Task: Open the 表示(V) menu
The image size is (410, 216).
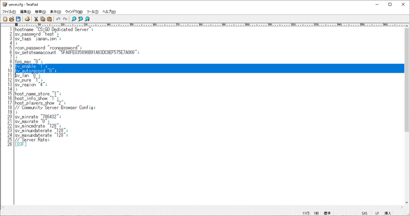Action: point(55,12)
